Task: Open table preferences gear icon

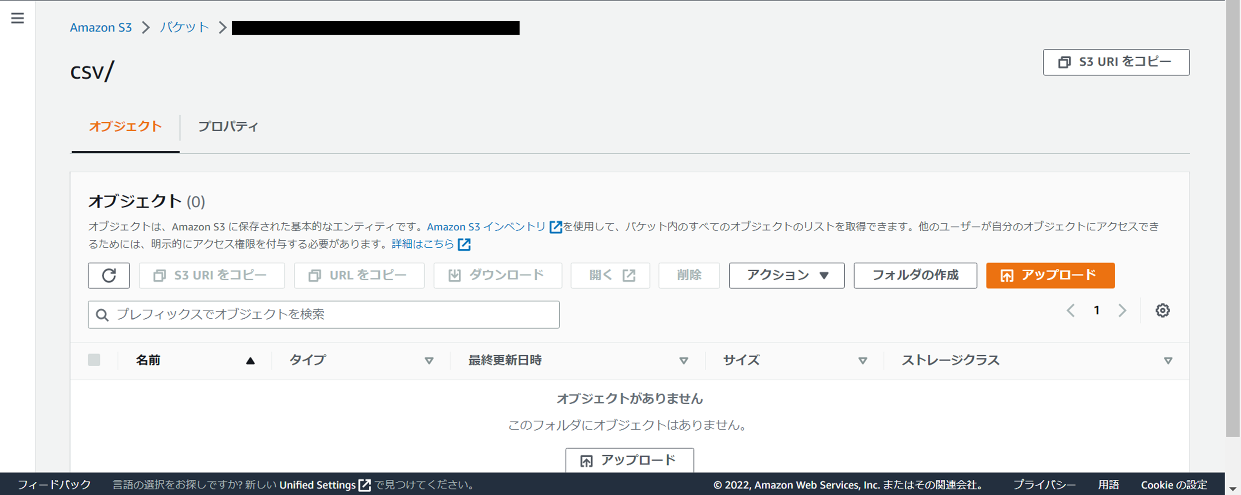Action: point(1162,310)
